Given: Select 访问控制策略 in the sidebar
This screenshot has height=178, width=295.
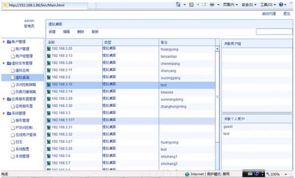Looking at the screenshot, I should [26, 85].
